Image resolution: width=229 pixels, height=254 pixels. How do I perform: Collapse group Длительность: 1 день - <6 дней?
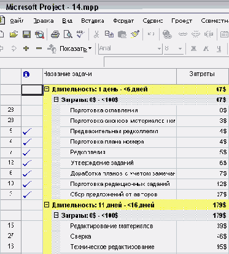click(47, 89)
